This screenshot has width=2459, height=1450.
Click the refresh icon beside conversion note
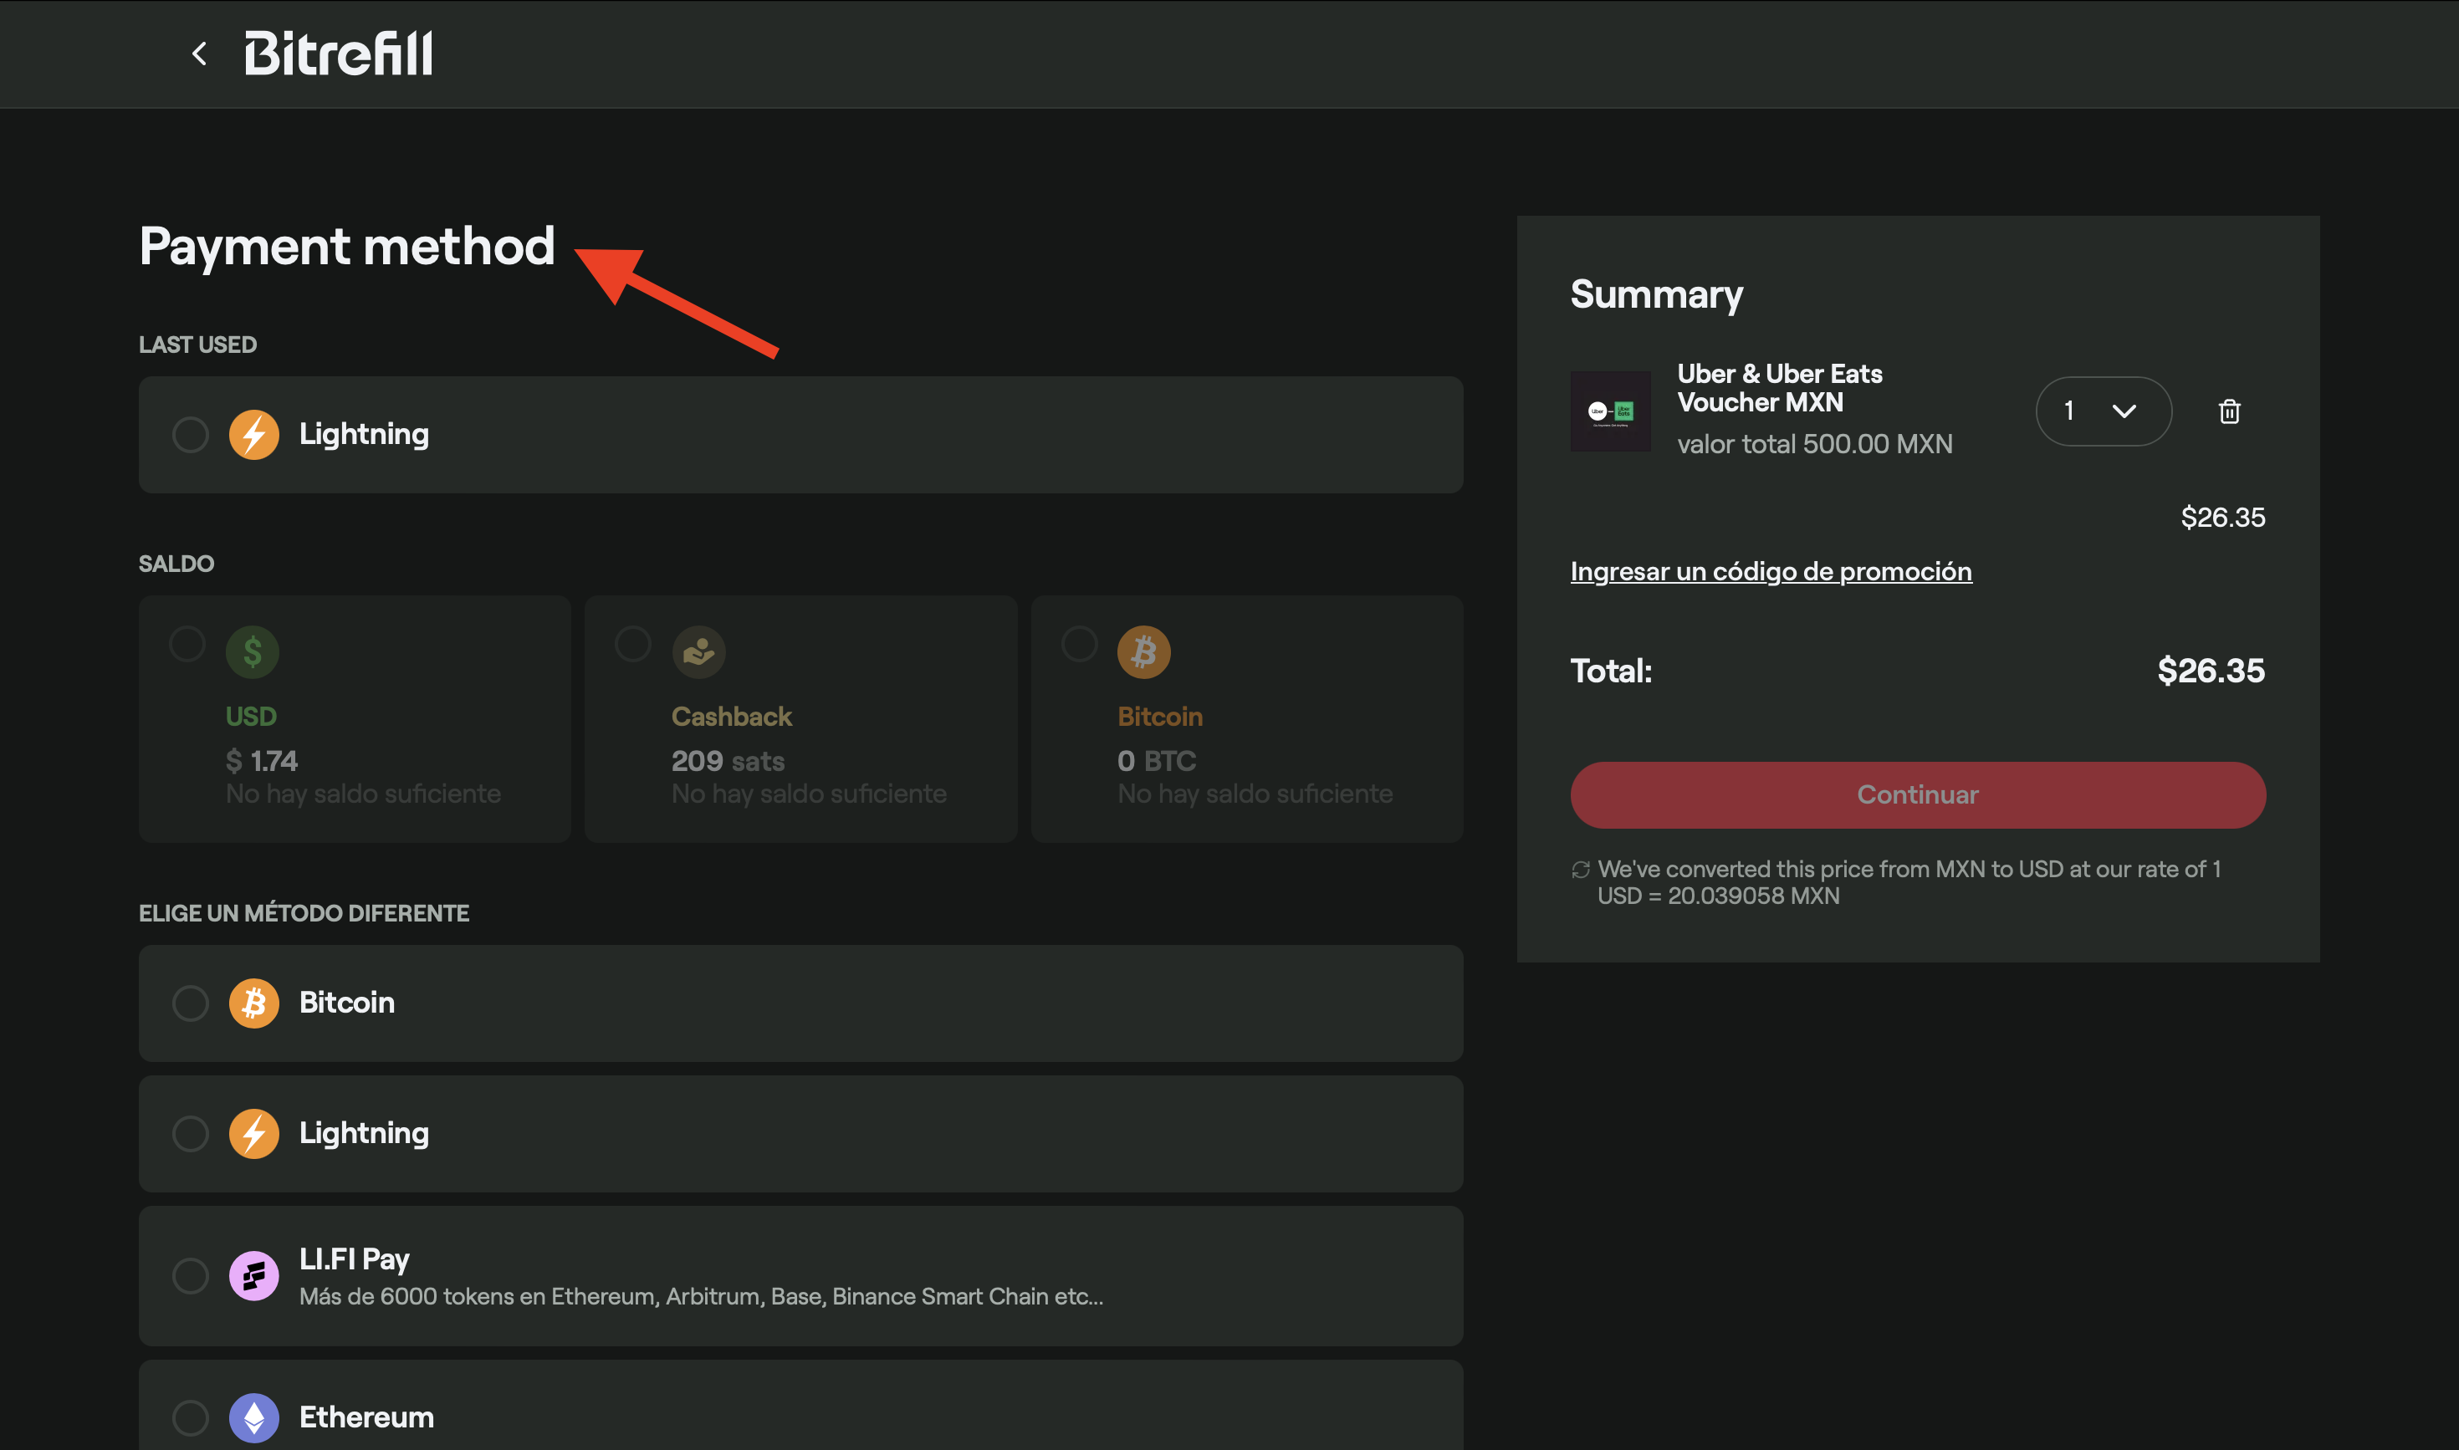coord(1580,870)
